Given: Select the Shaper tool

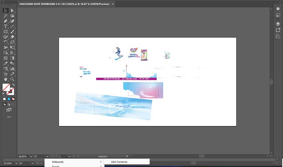Looking at the screenshot, I should click(x=5, y=37).
